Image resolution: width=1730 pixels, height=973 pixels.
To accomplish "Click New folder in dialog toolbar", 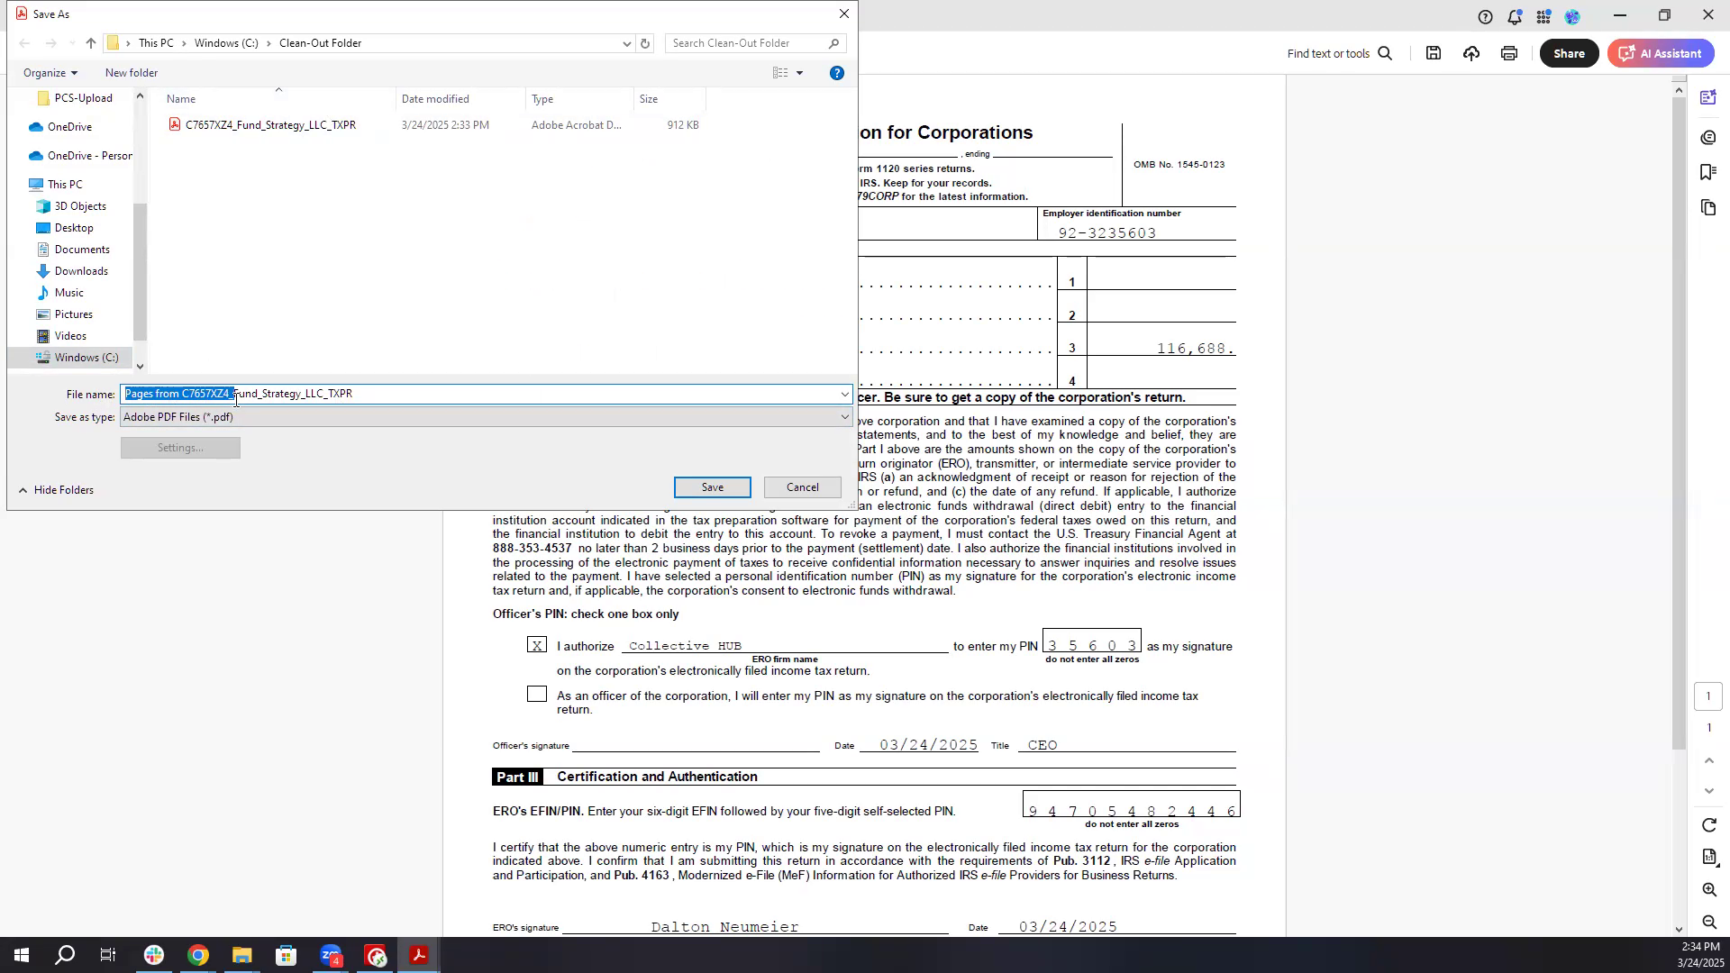I will coord(132,73).
